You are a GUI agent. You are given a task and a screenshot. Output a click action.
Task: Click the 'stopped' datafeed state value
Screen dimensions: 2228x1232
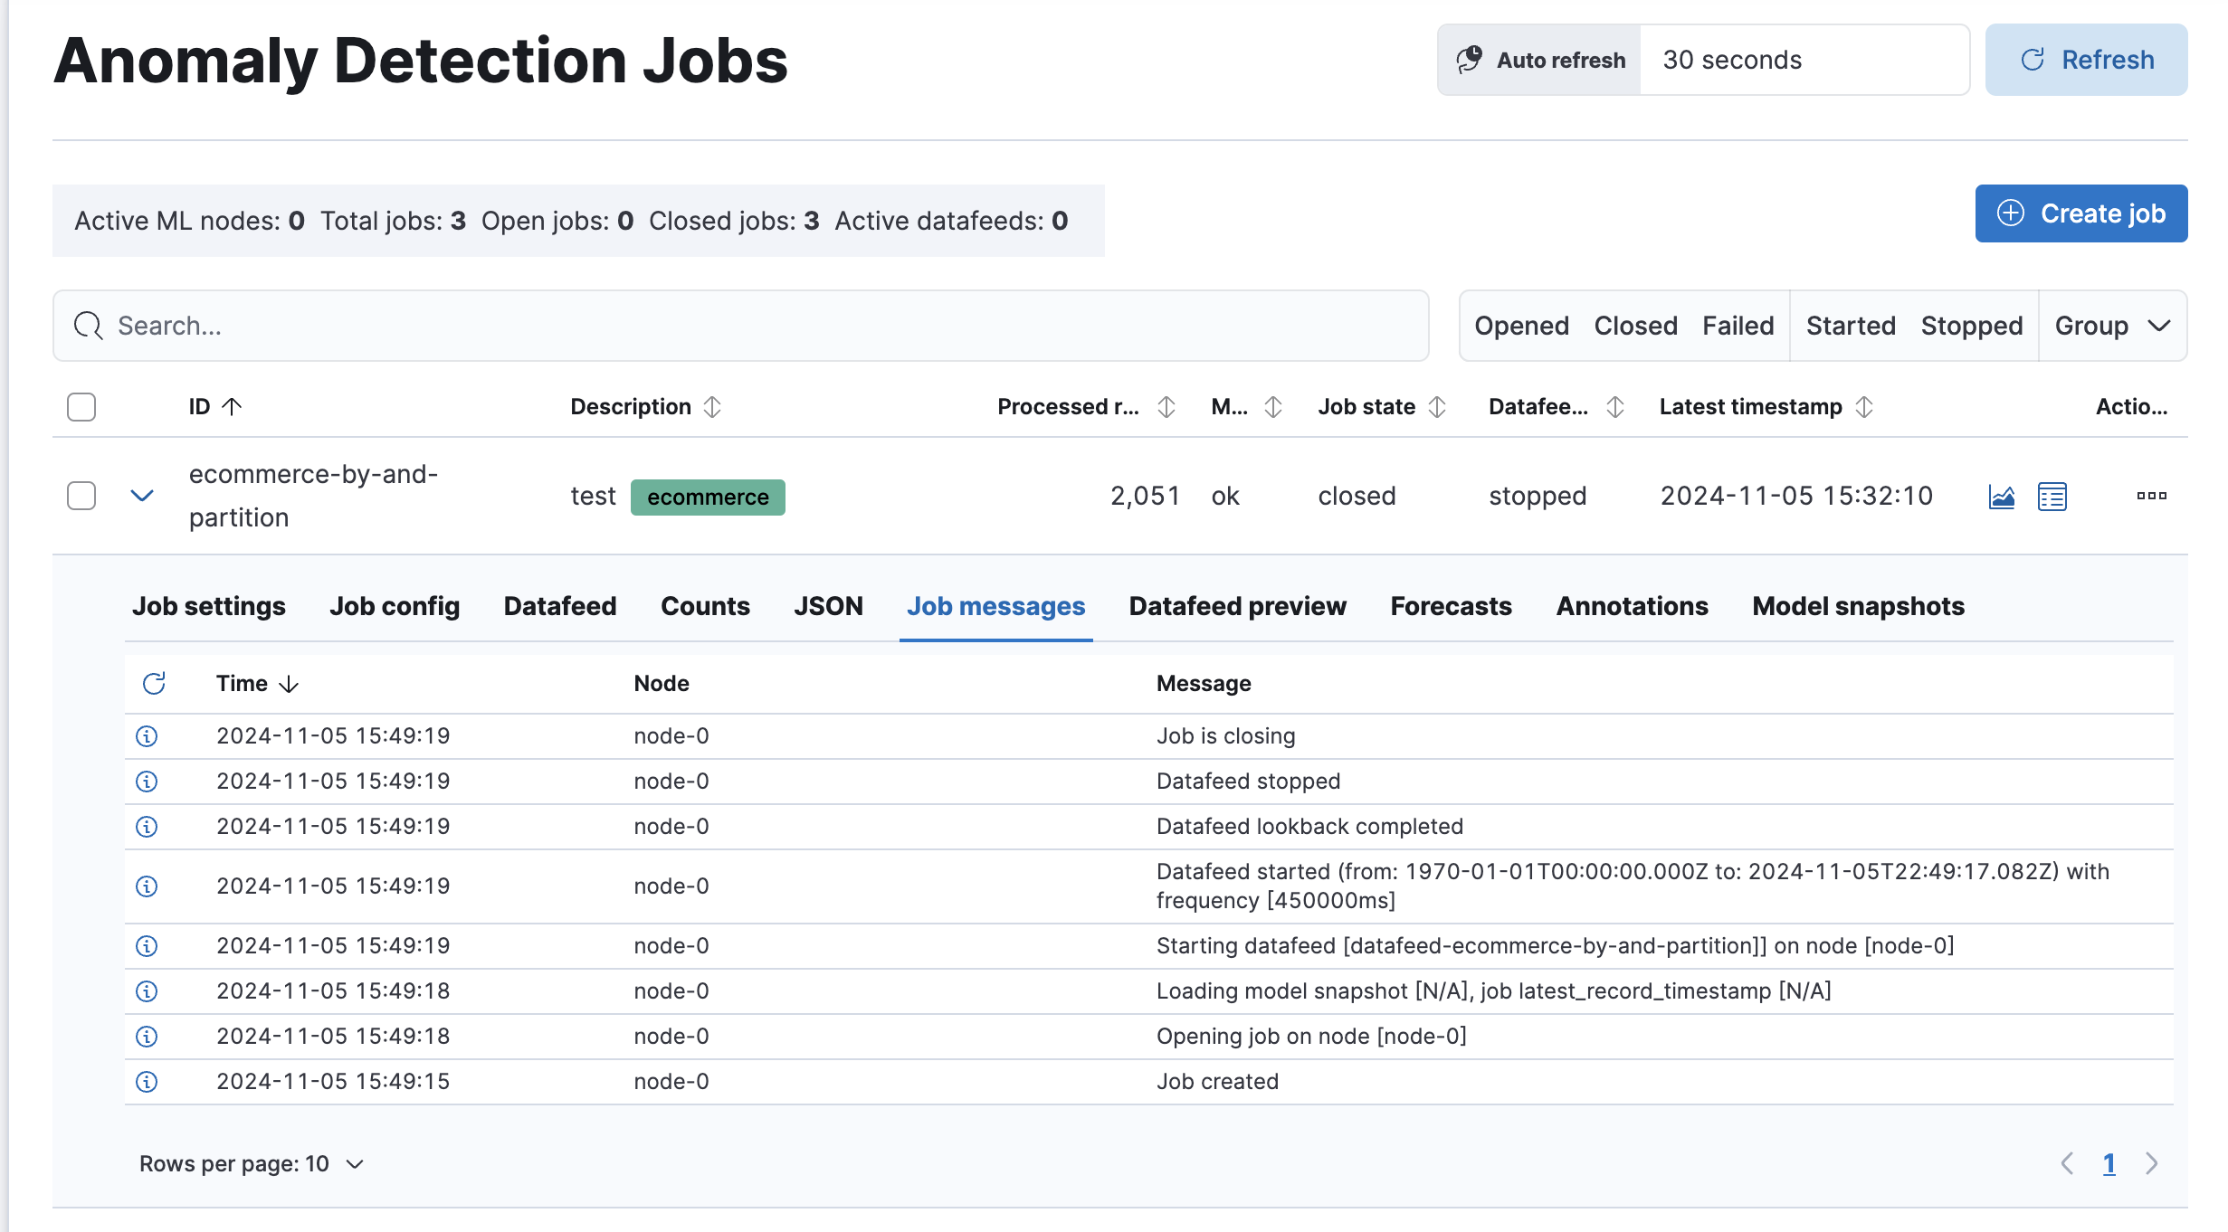pos(1538,496)
